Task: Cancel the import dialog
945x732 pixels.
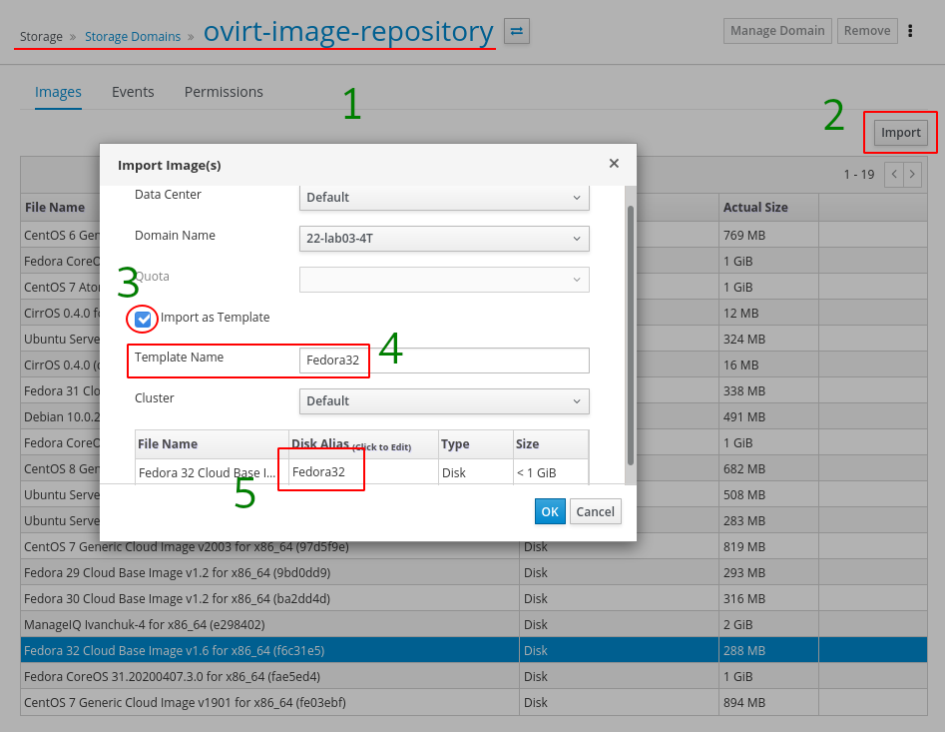Action: pyautogui.click(x=595, y=512)
